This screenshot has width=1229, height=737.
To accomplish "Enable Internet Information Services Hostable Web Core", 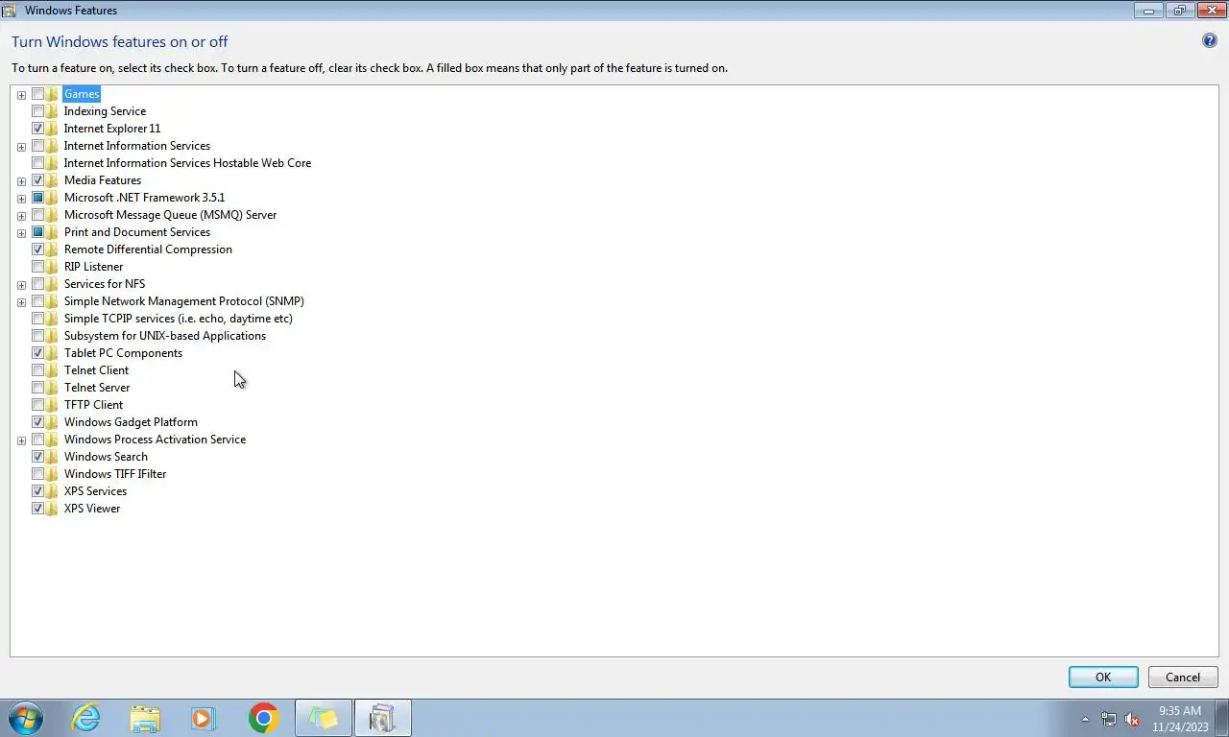I will pos(38,163).
